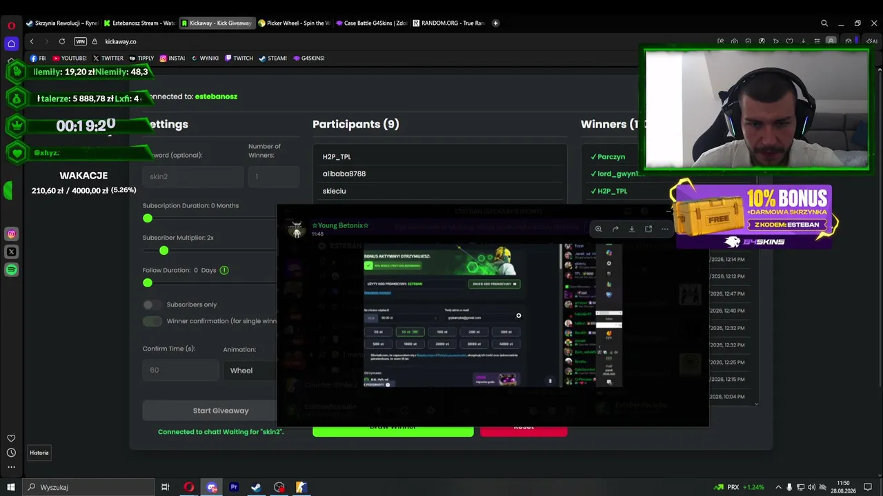The height and width of the screenshot is (496, 883).
Task: Switch to Estebanosz Stream tab
Action: (139, 23)
